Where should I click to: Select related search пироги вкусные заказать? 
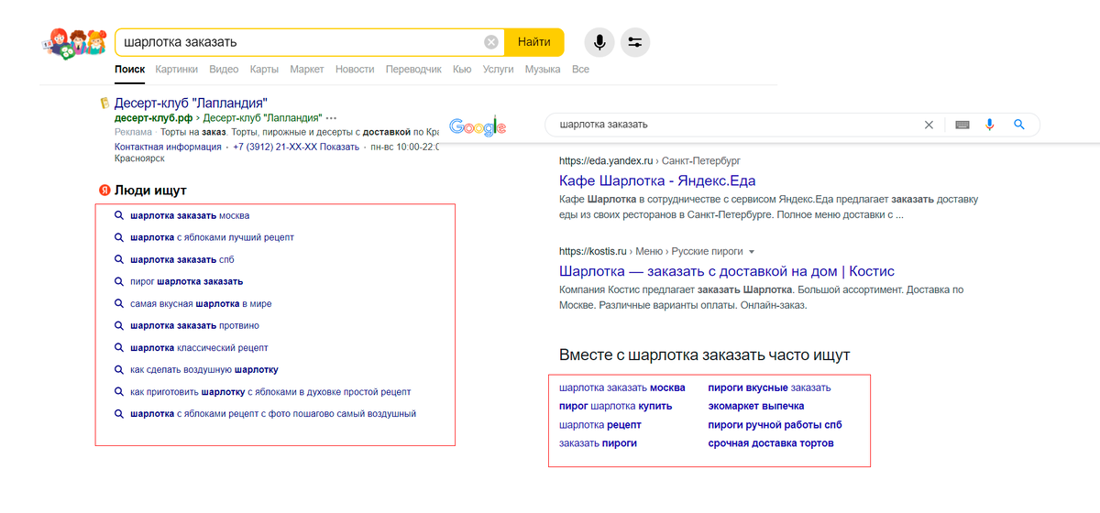click(x=770, y=387)
